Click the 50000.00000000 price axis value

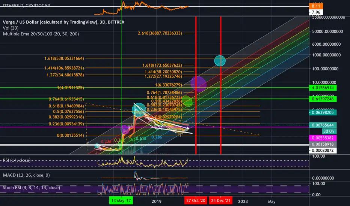tap(327, 31)
